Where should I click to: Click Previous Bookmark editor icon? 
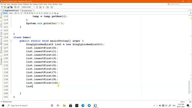[37, 13]
